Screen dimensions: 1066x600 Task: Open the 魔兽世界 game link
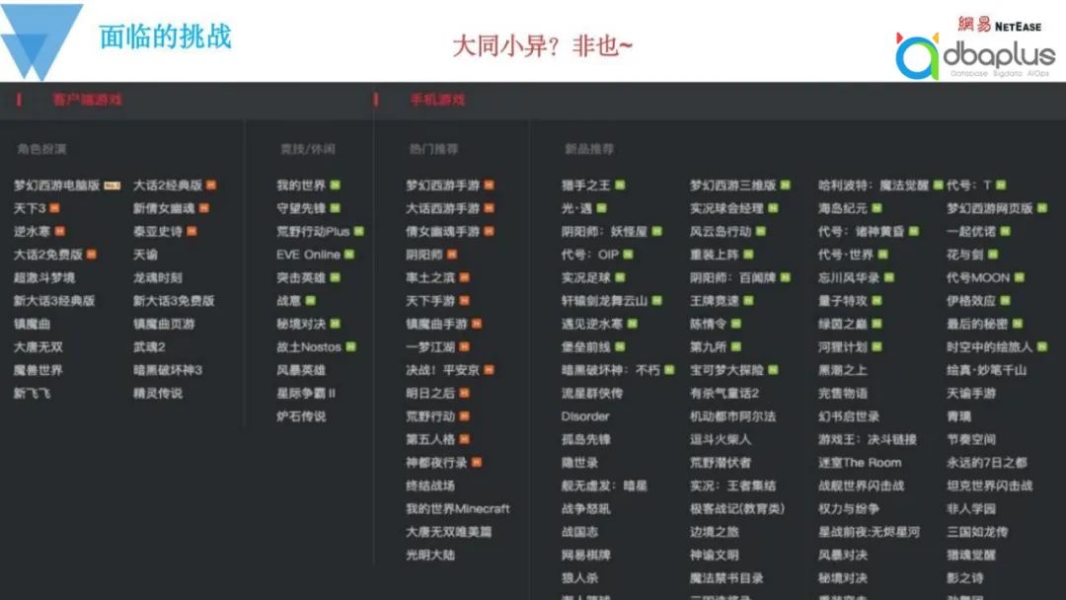coord(38,370)
